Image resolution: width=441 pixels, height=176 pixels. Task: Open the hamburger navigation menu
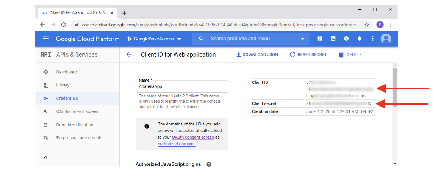(x=46, y=39)
